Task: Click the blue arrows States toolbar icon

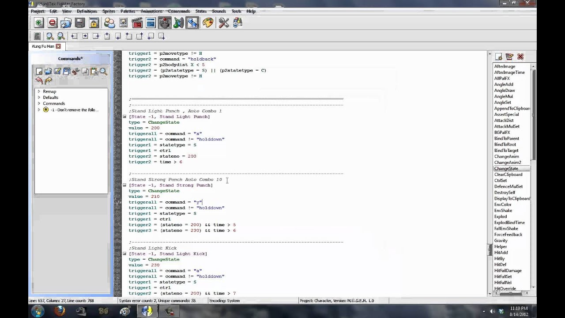Action: pos(192,23)
